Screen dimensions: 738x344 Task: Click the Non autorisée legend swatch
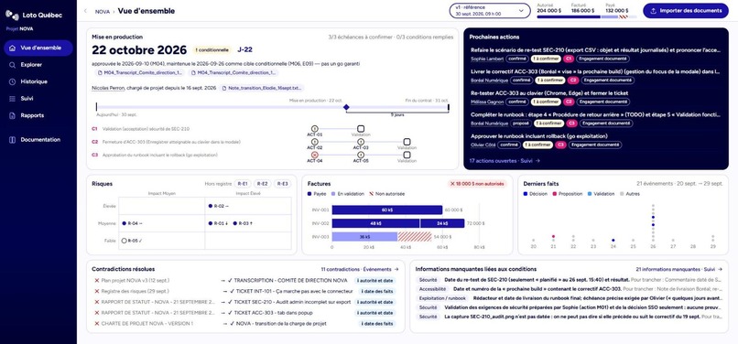pos(372,193)
